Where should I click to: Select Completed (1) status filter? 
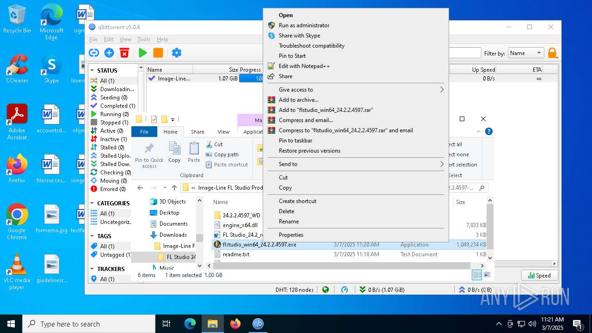click(113, 106)
